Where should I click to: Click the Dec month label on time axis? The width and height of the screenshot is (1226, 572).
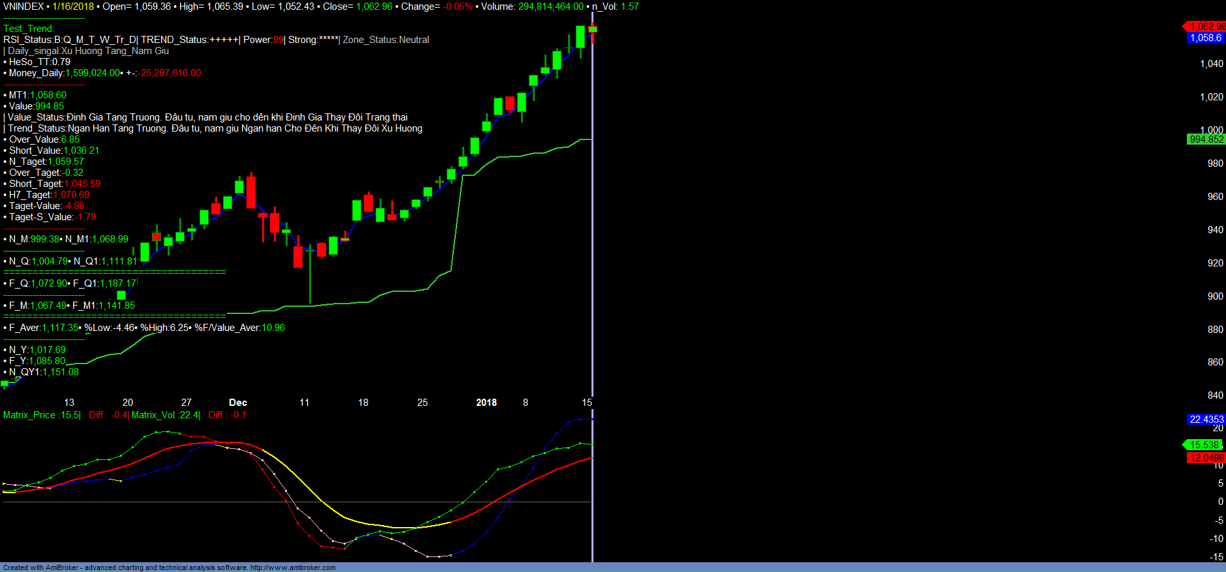coord(238,403)
